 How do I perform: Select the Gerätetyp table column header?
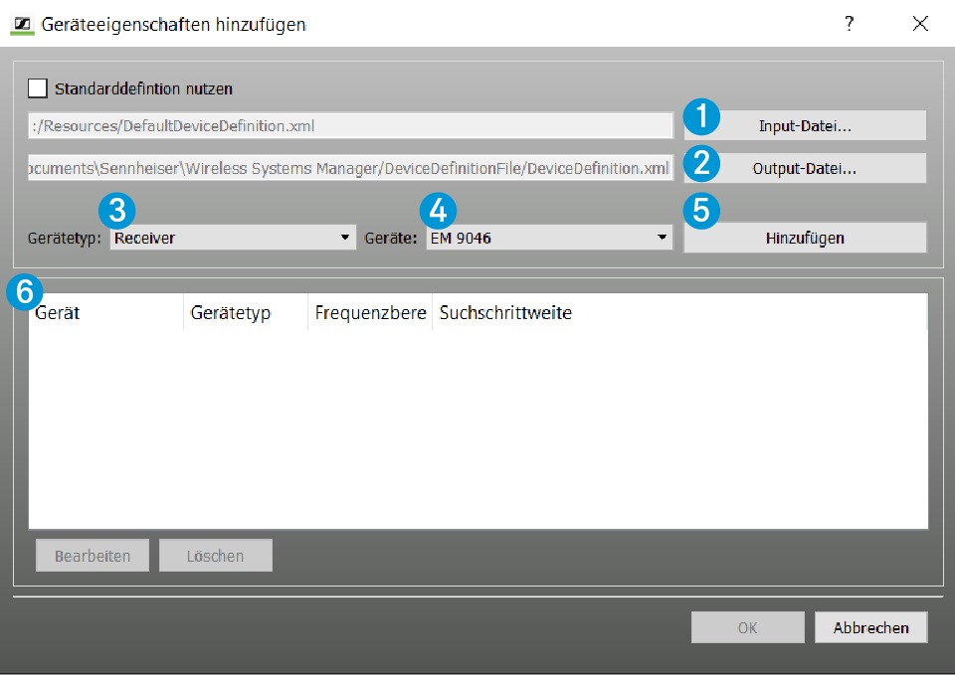click(245, 313)
